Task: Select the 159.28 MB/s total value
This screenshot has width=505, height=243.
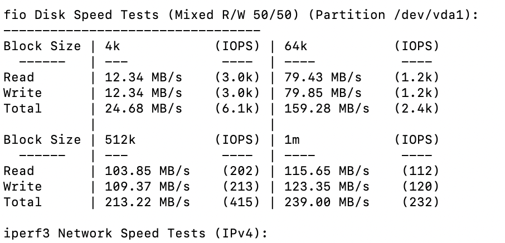Action: tap(327, 109)
